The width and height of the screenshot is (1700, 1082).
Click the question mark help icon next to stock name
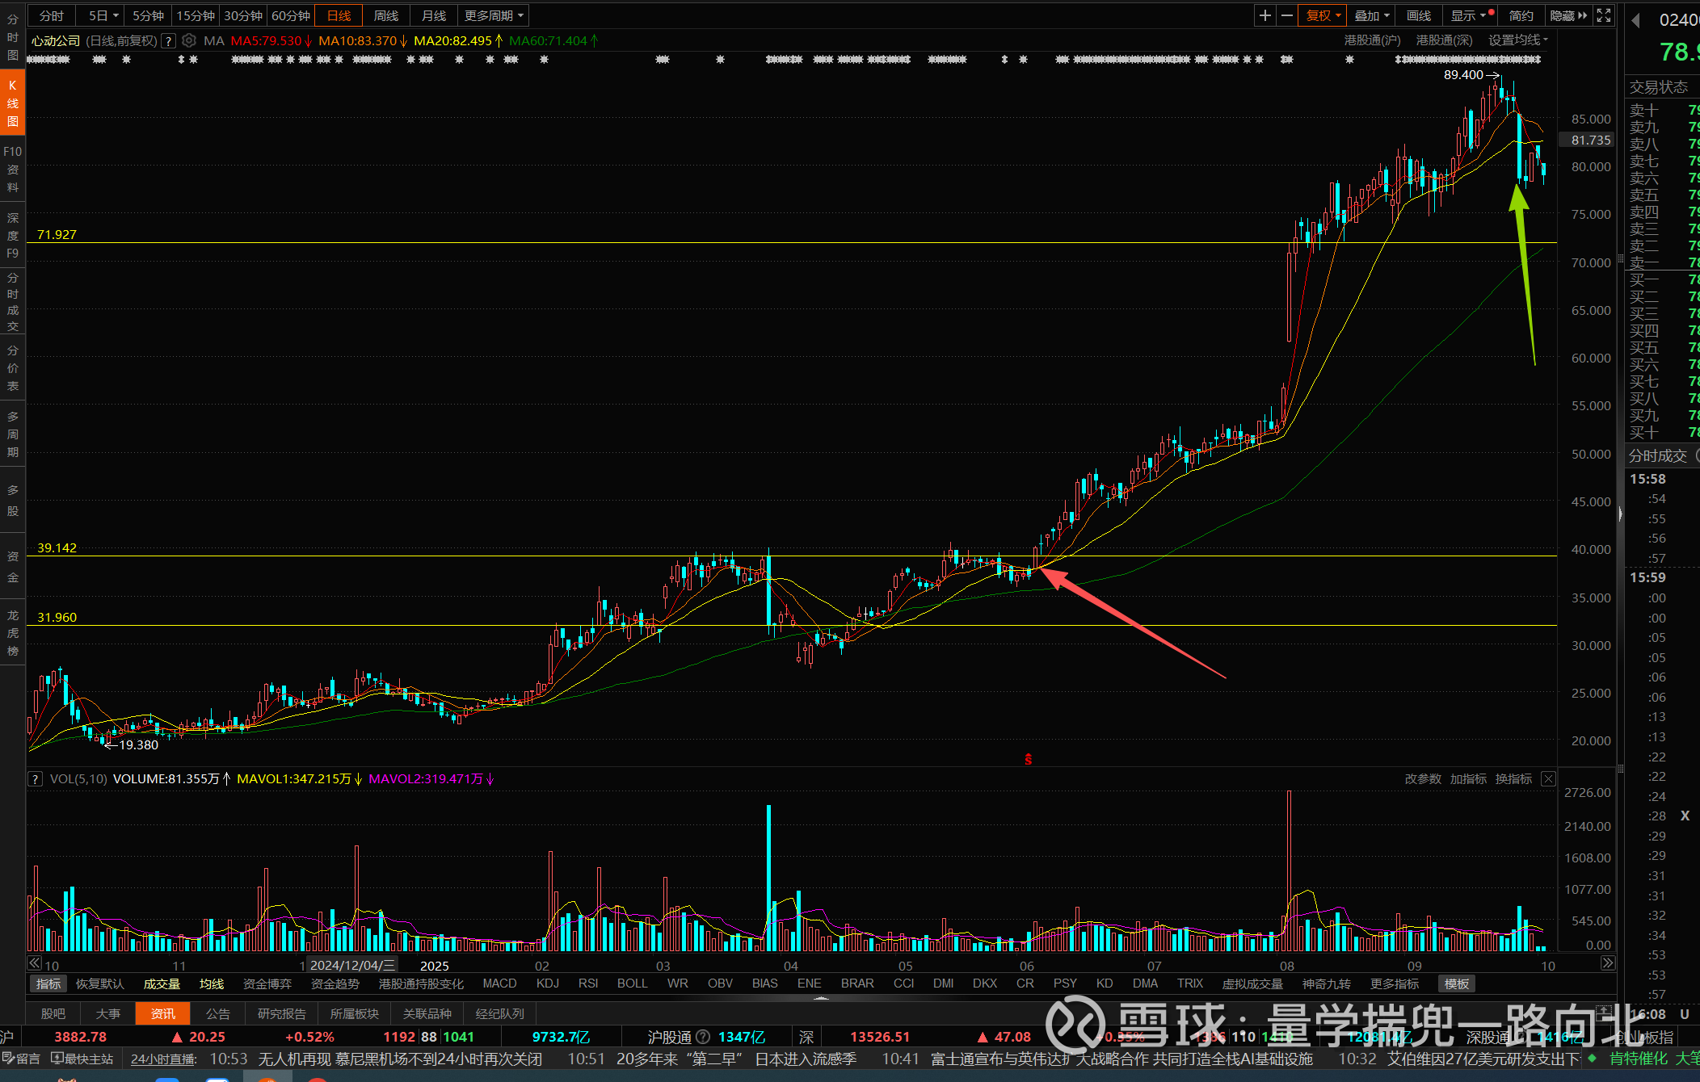coord(168,40)
